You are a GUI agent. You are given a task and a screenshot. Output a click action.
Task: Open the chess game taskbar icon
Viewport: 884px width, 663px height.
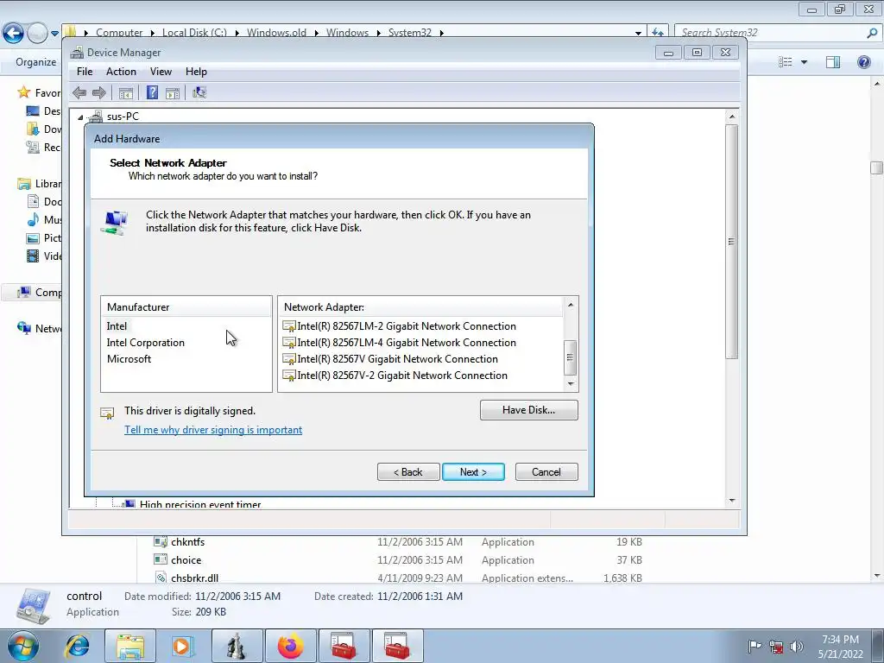237,646
